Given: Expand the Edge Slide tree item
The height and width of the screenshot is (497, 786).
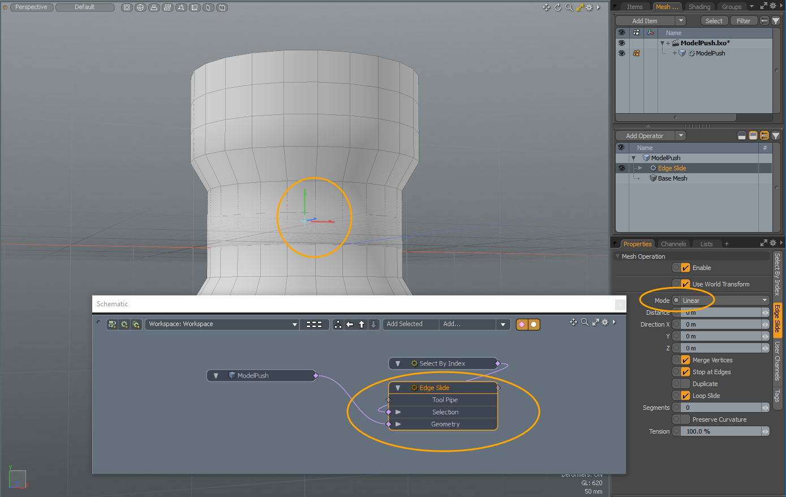Looking at the screenshot, I should (641, 168).
